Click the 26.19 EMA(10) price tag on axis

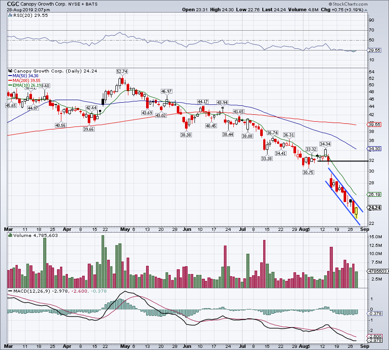pos(374,195)
